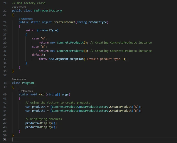
Task: Click the "// Displaying products" comment
Action: point(43,119)
